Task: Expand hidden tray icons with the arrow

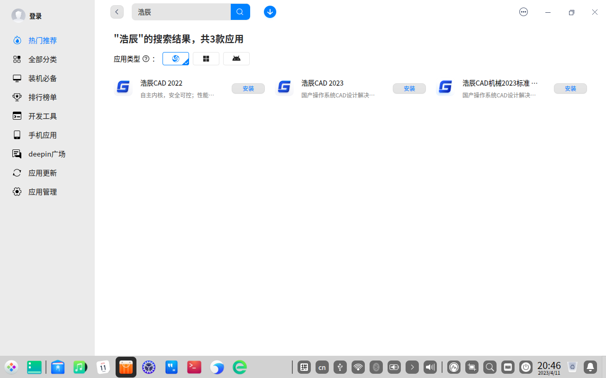Action: pos(412,367)
